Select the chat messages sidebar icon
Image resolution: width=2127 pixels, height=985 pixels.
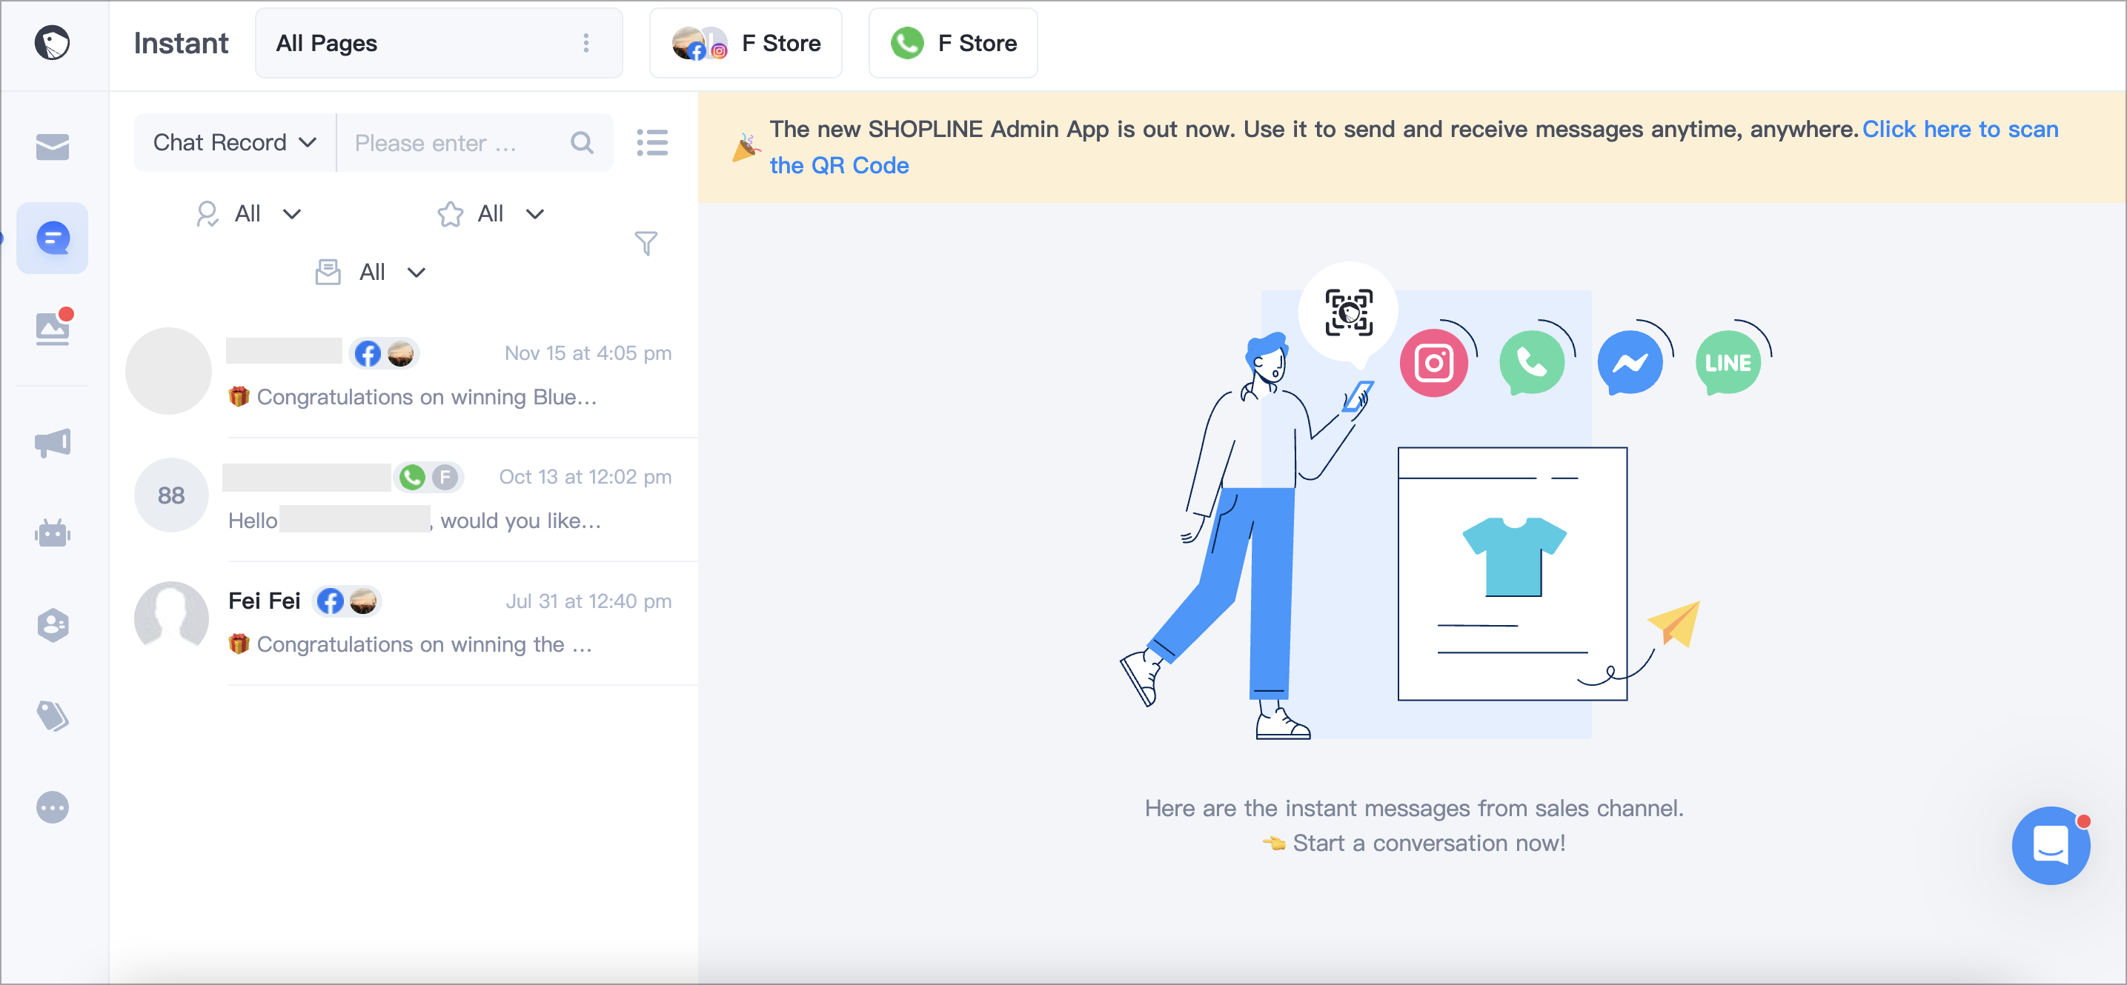tap(52, 238)
